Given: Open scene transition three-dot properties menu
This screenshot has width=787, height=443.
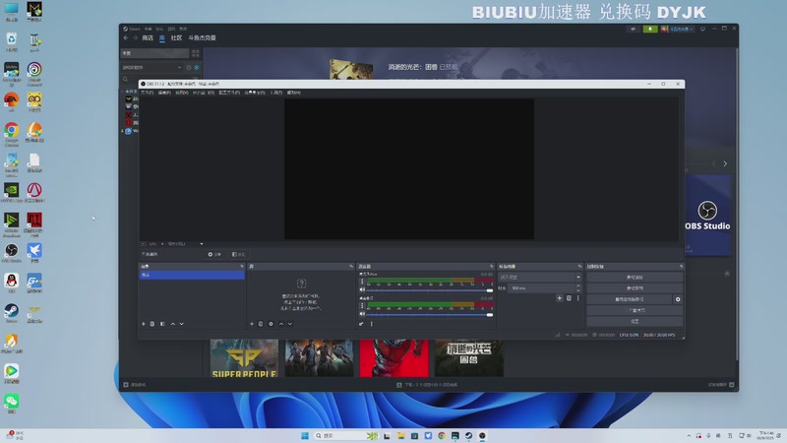Looking at the screenshot, I should [x=578, y=298].
